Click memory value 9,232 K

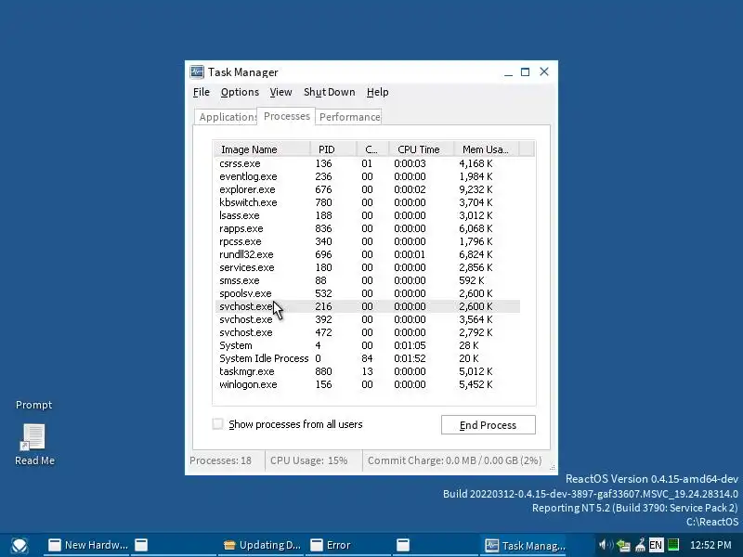coord(476,189)
